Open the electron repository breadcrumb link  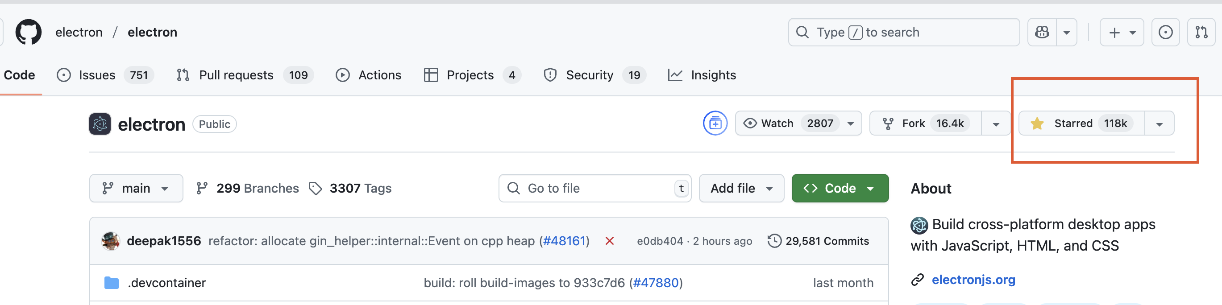coord(152,32)
